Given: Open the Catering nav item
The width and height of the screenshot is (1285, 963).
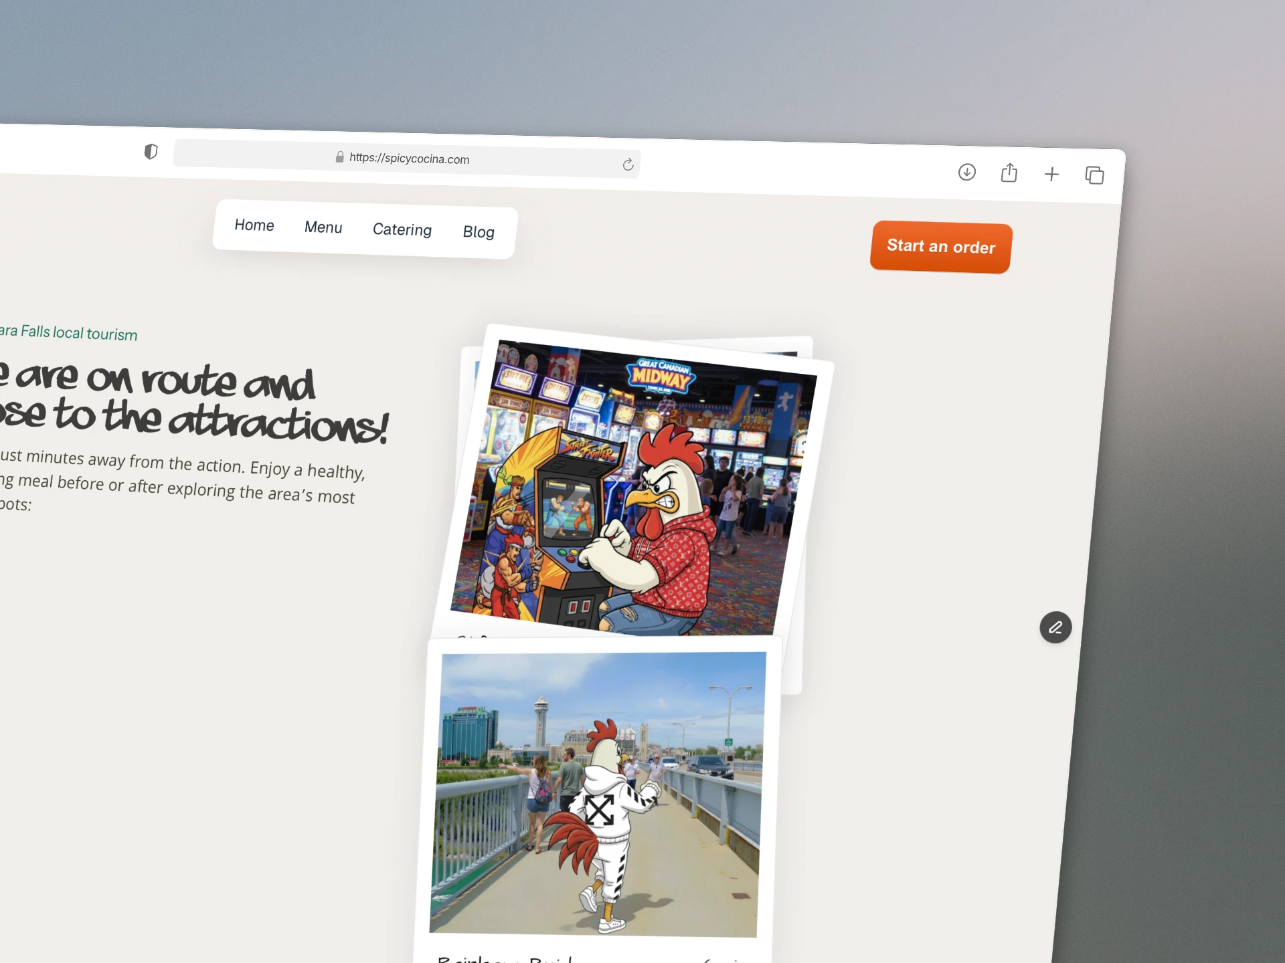Looking at the screenshot, I should tap(402, 230).
